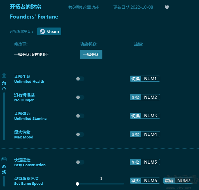This screenshot has width=199, height=190.
Task: Select the Steam platform button
Action: pyautogui.click(x=49, y=32)
